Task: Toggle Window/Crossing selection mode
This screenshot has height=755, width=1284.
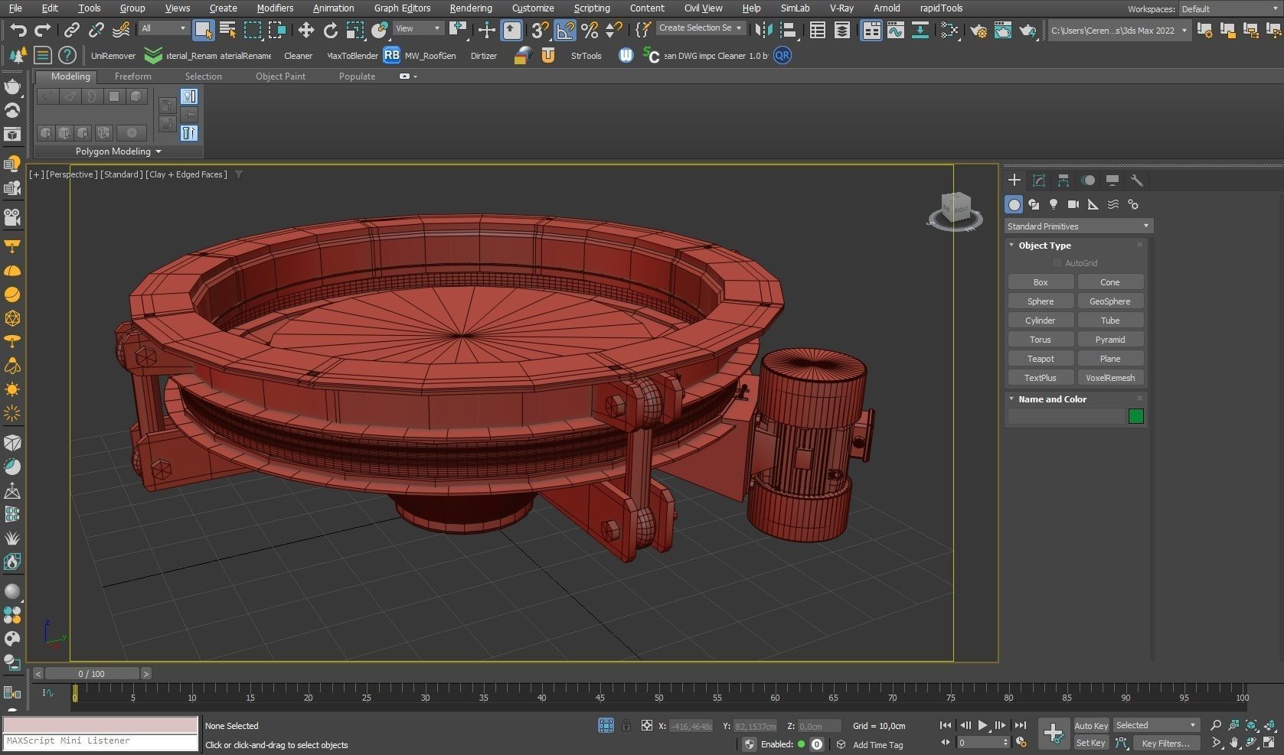Action: coord(276,30)
